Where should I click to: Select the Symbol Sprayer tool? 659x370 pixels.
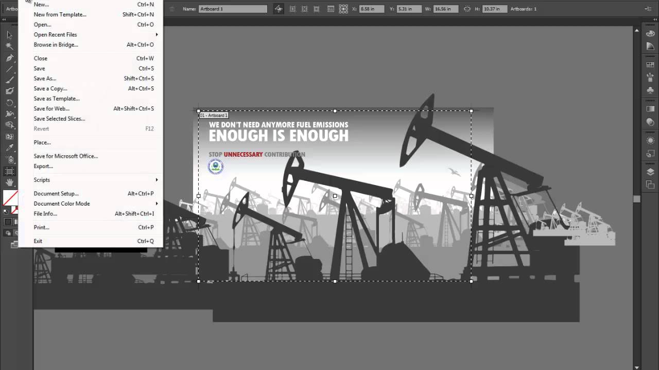(x=9, y=159)
